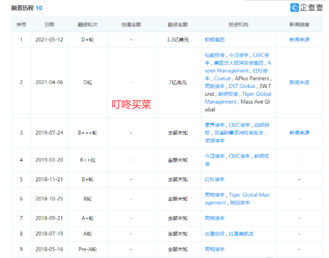This screenshot has height=258, width=329.
Task: Click the 日期 column header
Action: click(x=49, y=24)
